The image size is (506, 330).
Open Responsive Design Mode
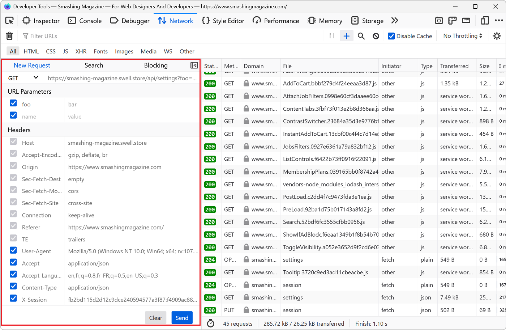(x=485, y=21)
